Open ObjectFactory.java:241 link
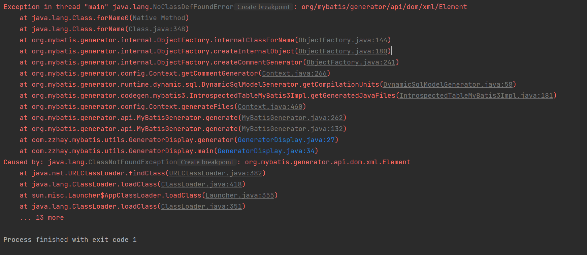The width and height of the screenshot is (587, 255). (x=351, y=62)
